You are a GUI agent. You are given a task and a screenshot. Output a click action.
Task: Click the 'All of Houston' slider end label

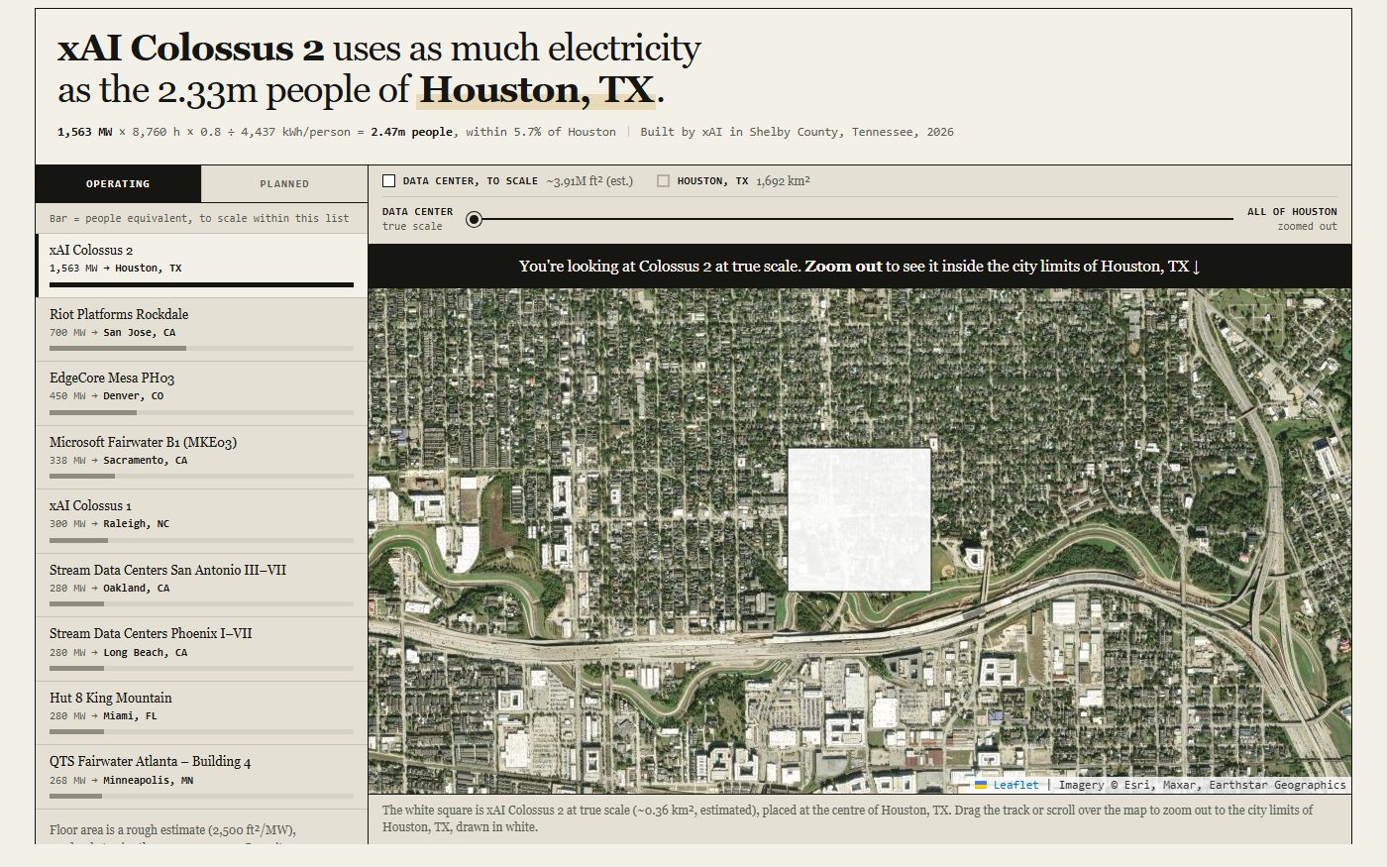[1292, 219]
